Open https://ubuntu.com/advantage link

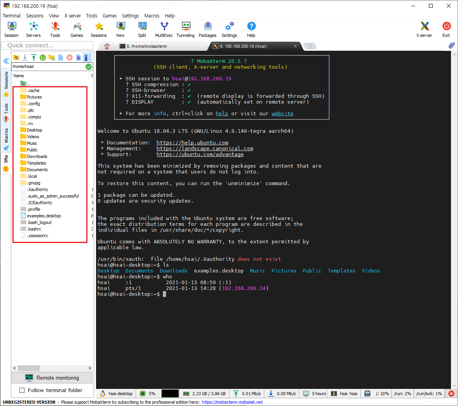coord(200,154)
